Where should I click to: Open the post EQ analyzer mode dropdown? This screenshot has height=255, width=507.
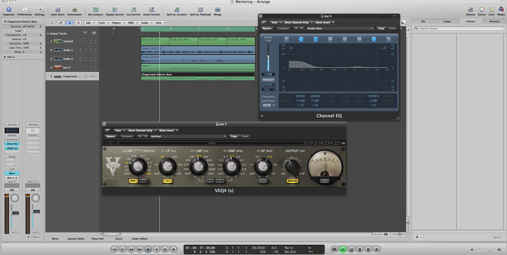tap(268, 85)
